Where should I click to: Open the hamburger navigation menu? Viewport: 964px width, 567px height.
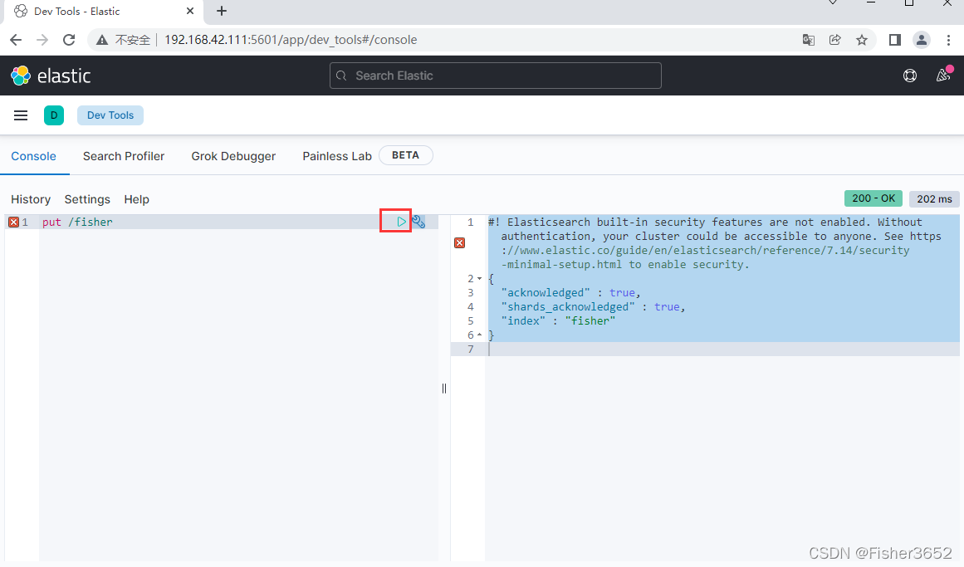click(21, 115)
